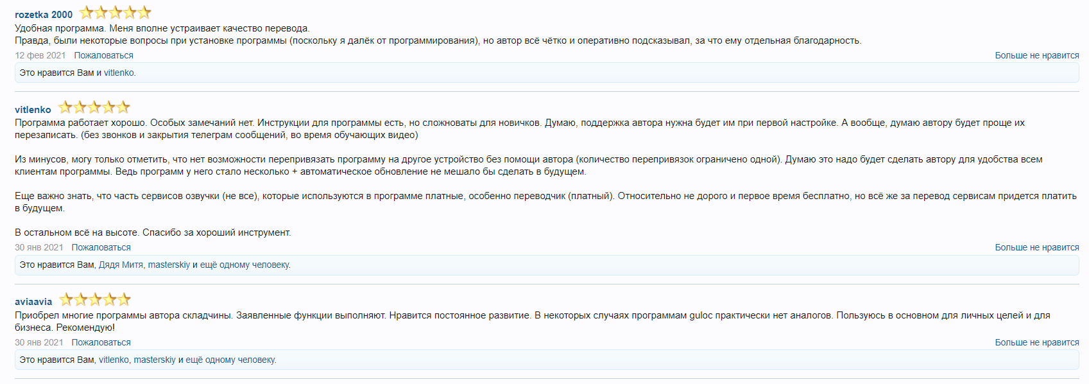Viewport: 1089px width, 384px height.
Task: Open vitlenko in aviaavia review's likes
Action: pyautogui.click(x=114, y=360)
